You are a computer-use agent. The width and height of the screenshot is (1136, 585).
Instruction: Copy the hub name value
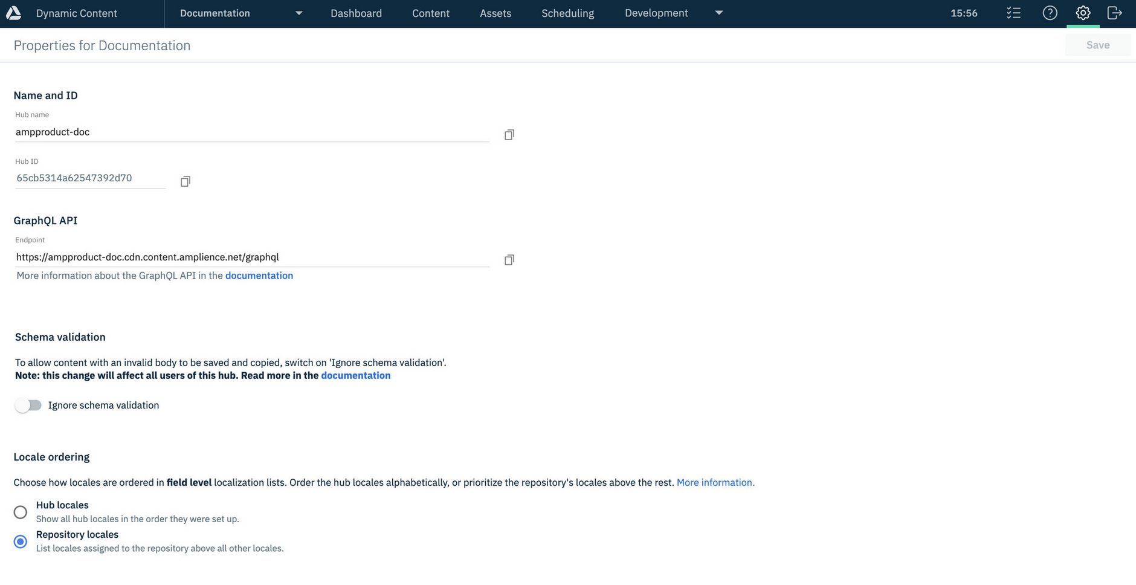pyautogui.click(x=509, y=135)
